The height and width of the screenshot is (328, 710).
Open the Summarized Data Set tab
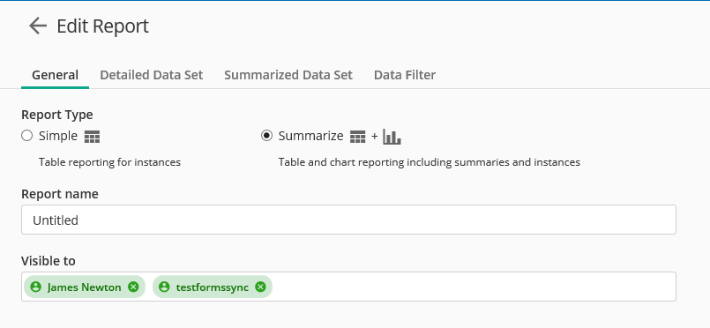pyautogui.click(x=288, y=75)
